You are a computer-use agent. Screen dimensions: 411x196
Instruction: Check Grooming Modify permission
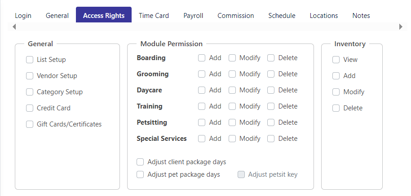[x=232, y=74]
